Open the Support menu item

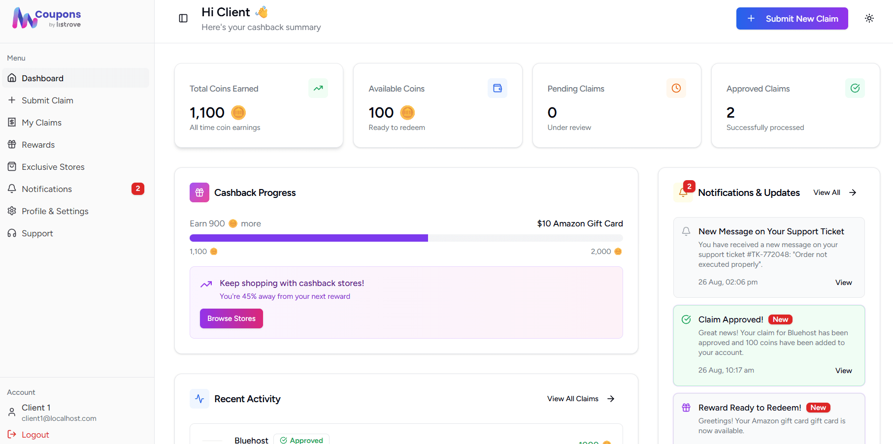pyautogui.click(x=76, y=233)
